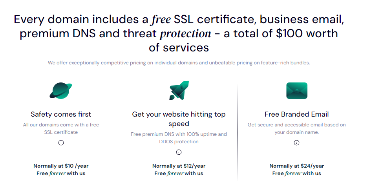Image resolution: width=371 pixels, height=181 pixels.
Task: Open info icon under SSL certificate text
Action: tap(61, 143)
